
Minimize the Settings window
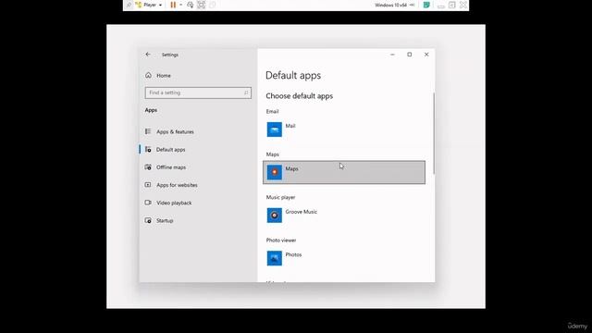coord(392,55)
